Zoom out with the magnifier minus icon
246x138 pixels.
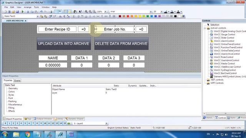90,12
